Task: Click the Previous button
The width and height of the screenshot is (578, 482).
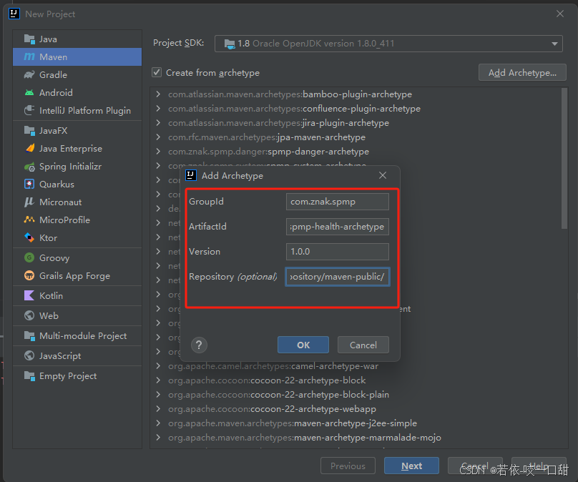Action: (x=348, y=466)
